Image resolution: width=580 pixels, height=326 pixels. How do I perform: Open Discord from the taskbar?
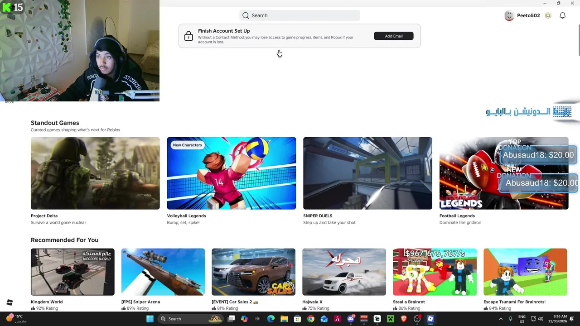[x=351, y=319]
